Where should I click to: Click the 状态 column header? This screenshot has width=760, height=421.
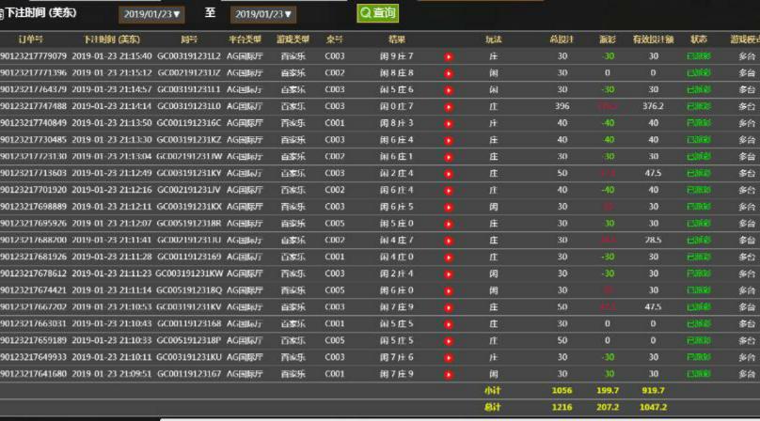pos(699,39)
